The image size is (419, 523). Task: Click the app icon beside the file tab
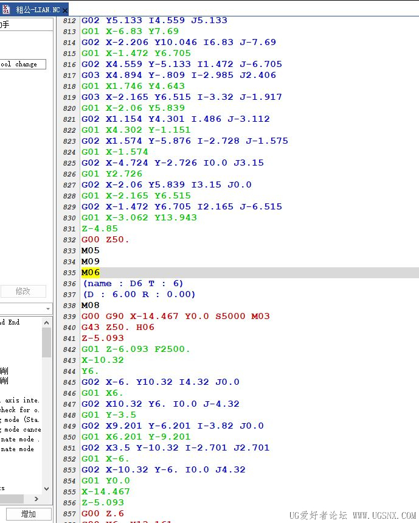pyautogui.click(x=5, y=10)
